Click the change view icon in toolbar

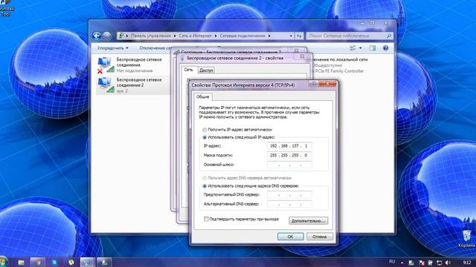pyautogui.click(x=353, y=48)
